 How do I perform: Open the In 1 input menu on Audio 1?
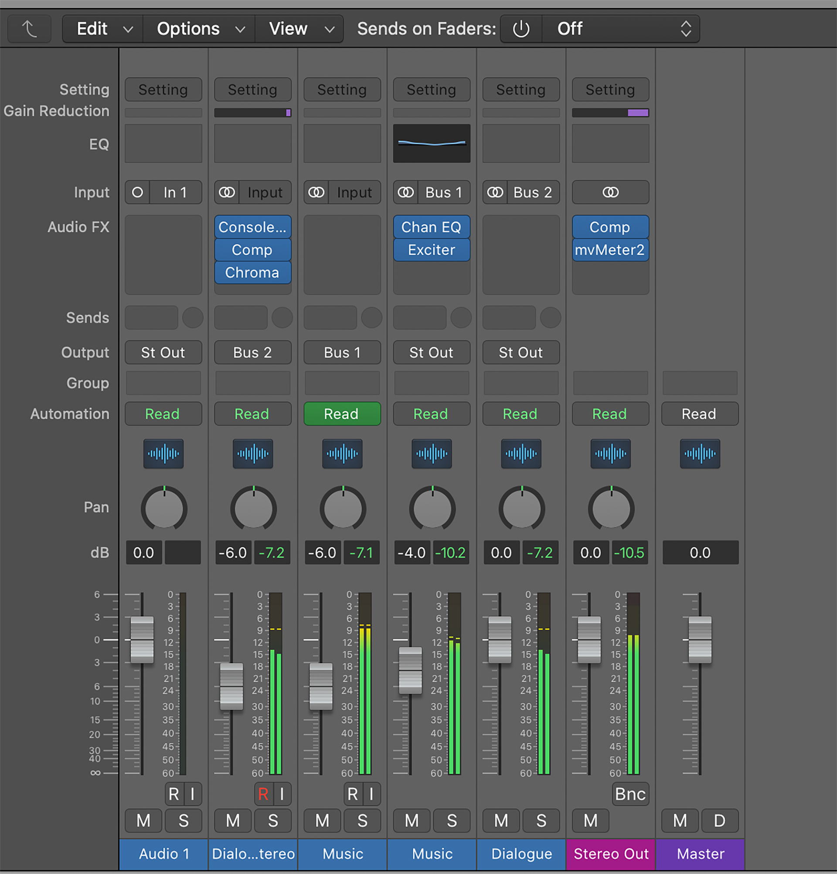[176, 192]
